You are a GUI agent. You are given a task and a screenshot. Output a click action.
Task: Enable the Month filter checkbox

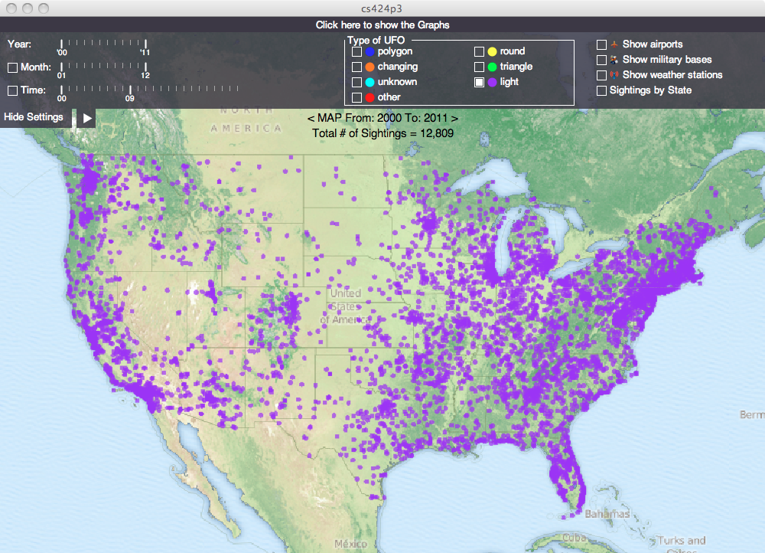pos(11,67)
